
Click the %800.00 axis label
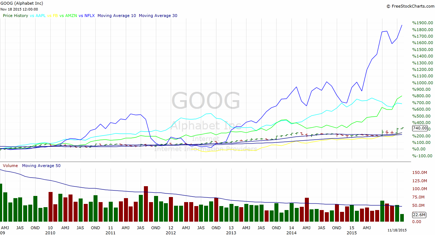click(x=421, y=96)
